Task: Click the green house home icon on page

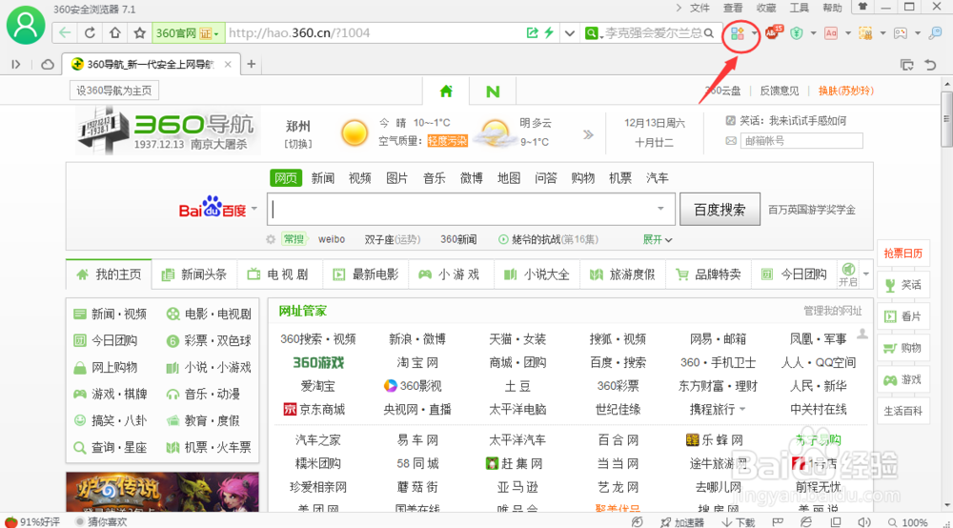Action: (446, 91)
